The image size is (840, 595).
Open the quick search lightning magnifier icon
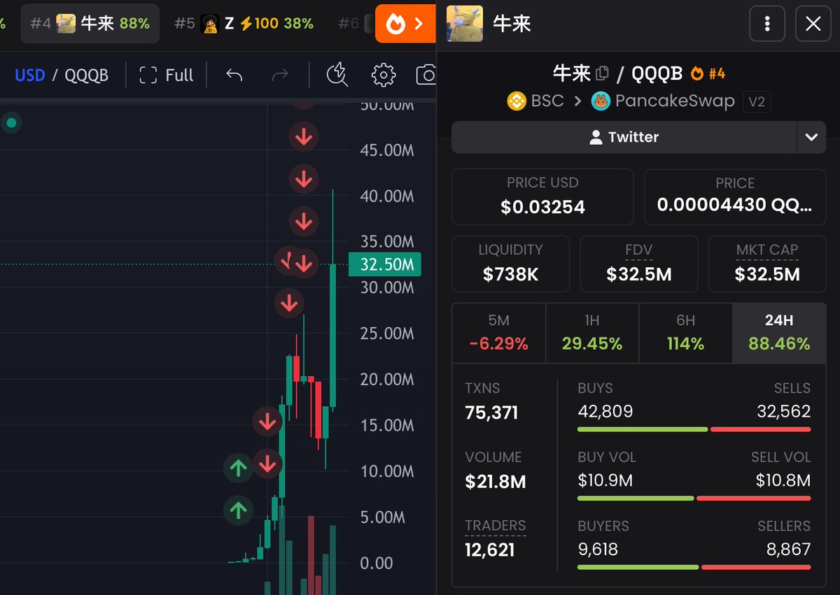click(337, 75)
